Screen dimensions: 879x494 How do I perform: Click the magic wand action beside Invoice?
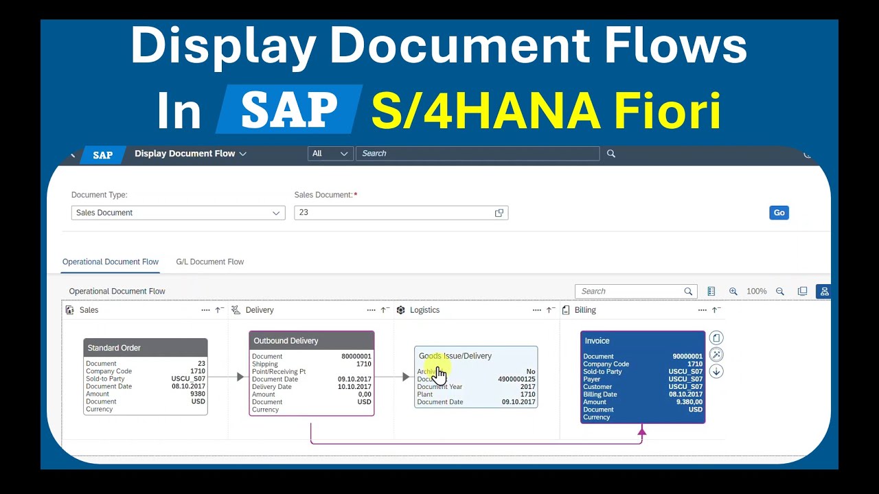pos(716,355)
